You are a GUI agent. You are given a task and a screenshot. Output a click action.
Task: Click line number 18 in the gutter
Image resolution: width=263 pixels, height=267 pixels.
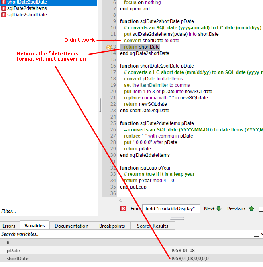click(113, 79)
